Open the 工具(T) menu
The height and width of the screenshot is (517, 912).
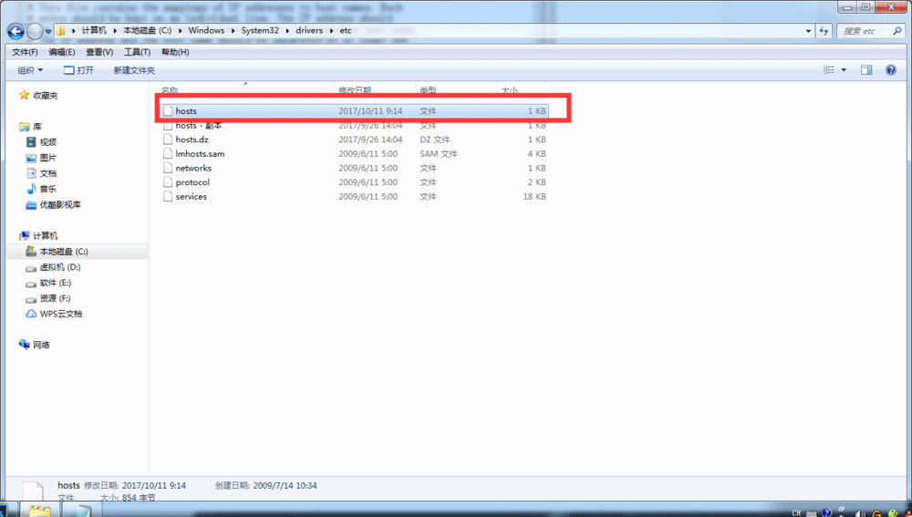137,52
